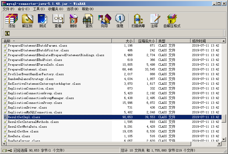Click file icon of ReplicationDriver.class
228x154 pixels.
tap(5, 107)
